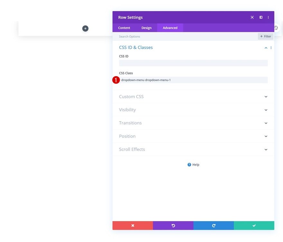Click the Filter button
Viewport: 283px width, 242px height.
click(266, 36)
